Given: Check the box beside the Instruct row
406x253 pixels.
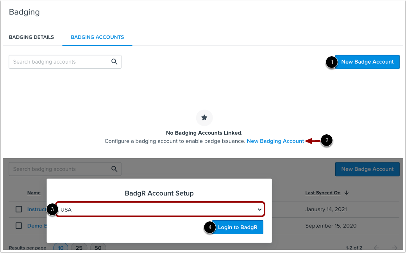Looking at the screenshot, I should pos(19,209).
